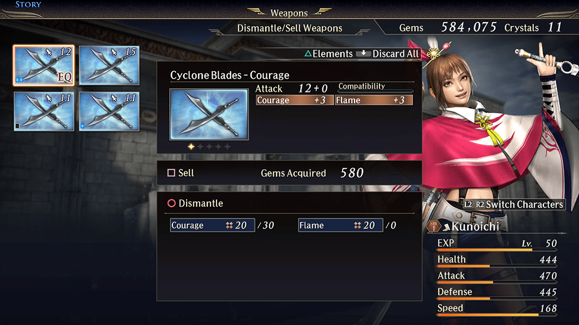
Task: Select the Dismantle circle option
Action: click(171, 203)
